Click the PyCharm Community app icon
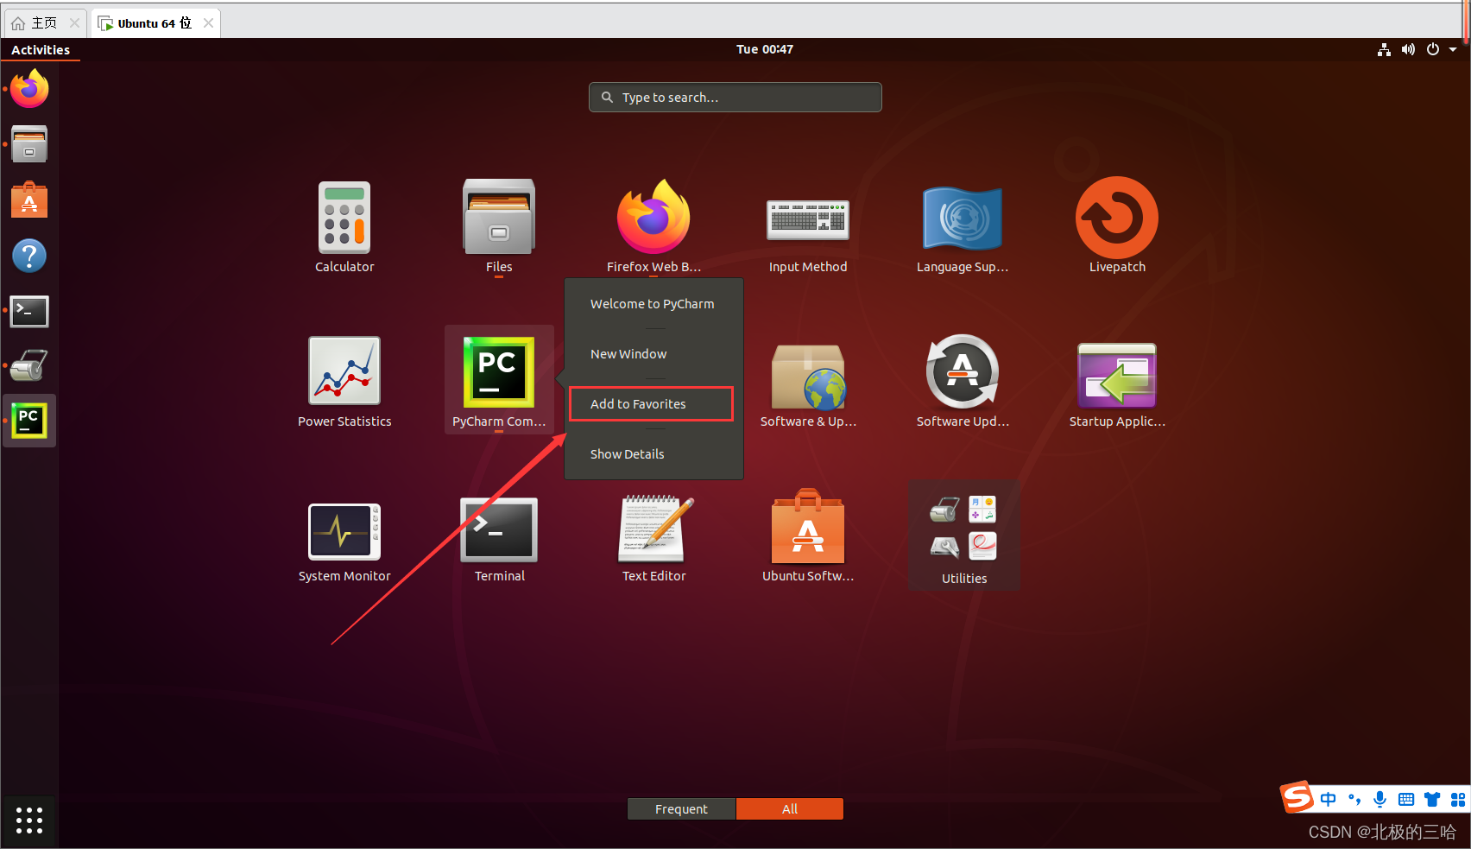This screenshot has width=1471, height=849. pyautogui.click(x=499, y=381)
